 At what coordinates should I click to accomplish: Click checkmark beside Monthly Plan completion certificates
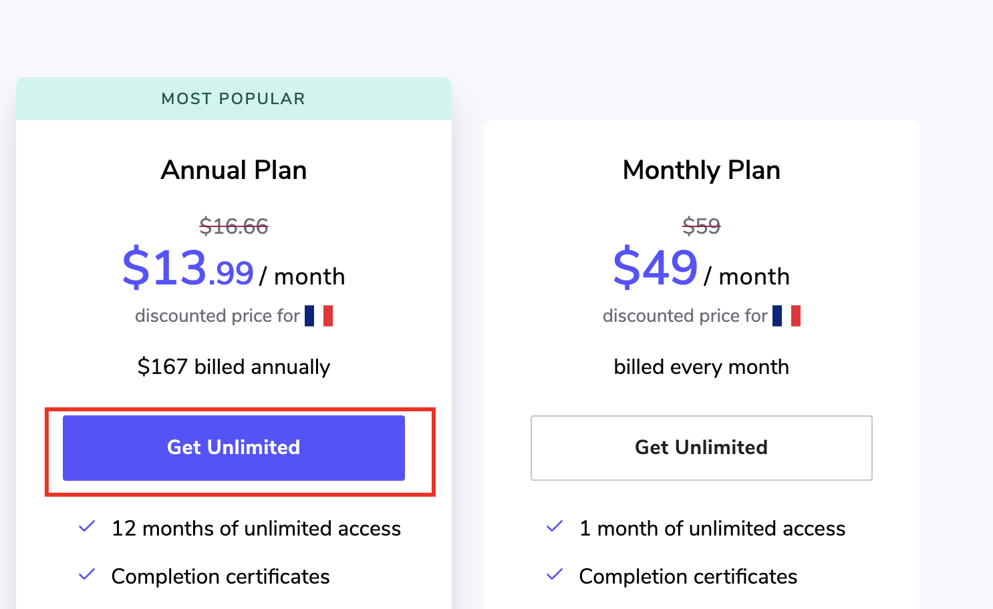pyautogui.click(x=555, y=574)
